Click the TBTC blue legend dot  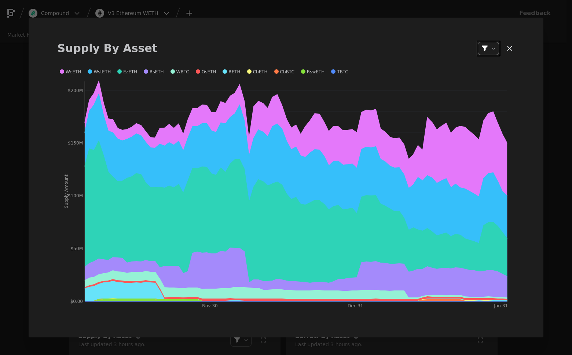[x=333, y=72]
